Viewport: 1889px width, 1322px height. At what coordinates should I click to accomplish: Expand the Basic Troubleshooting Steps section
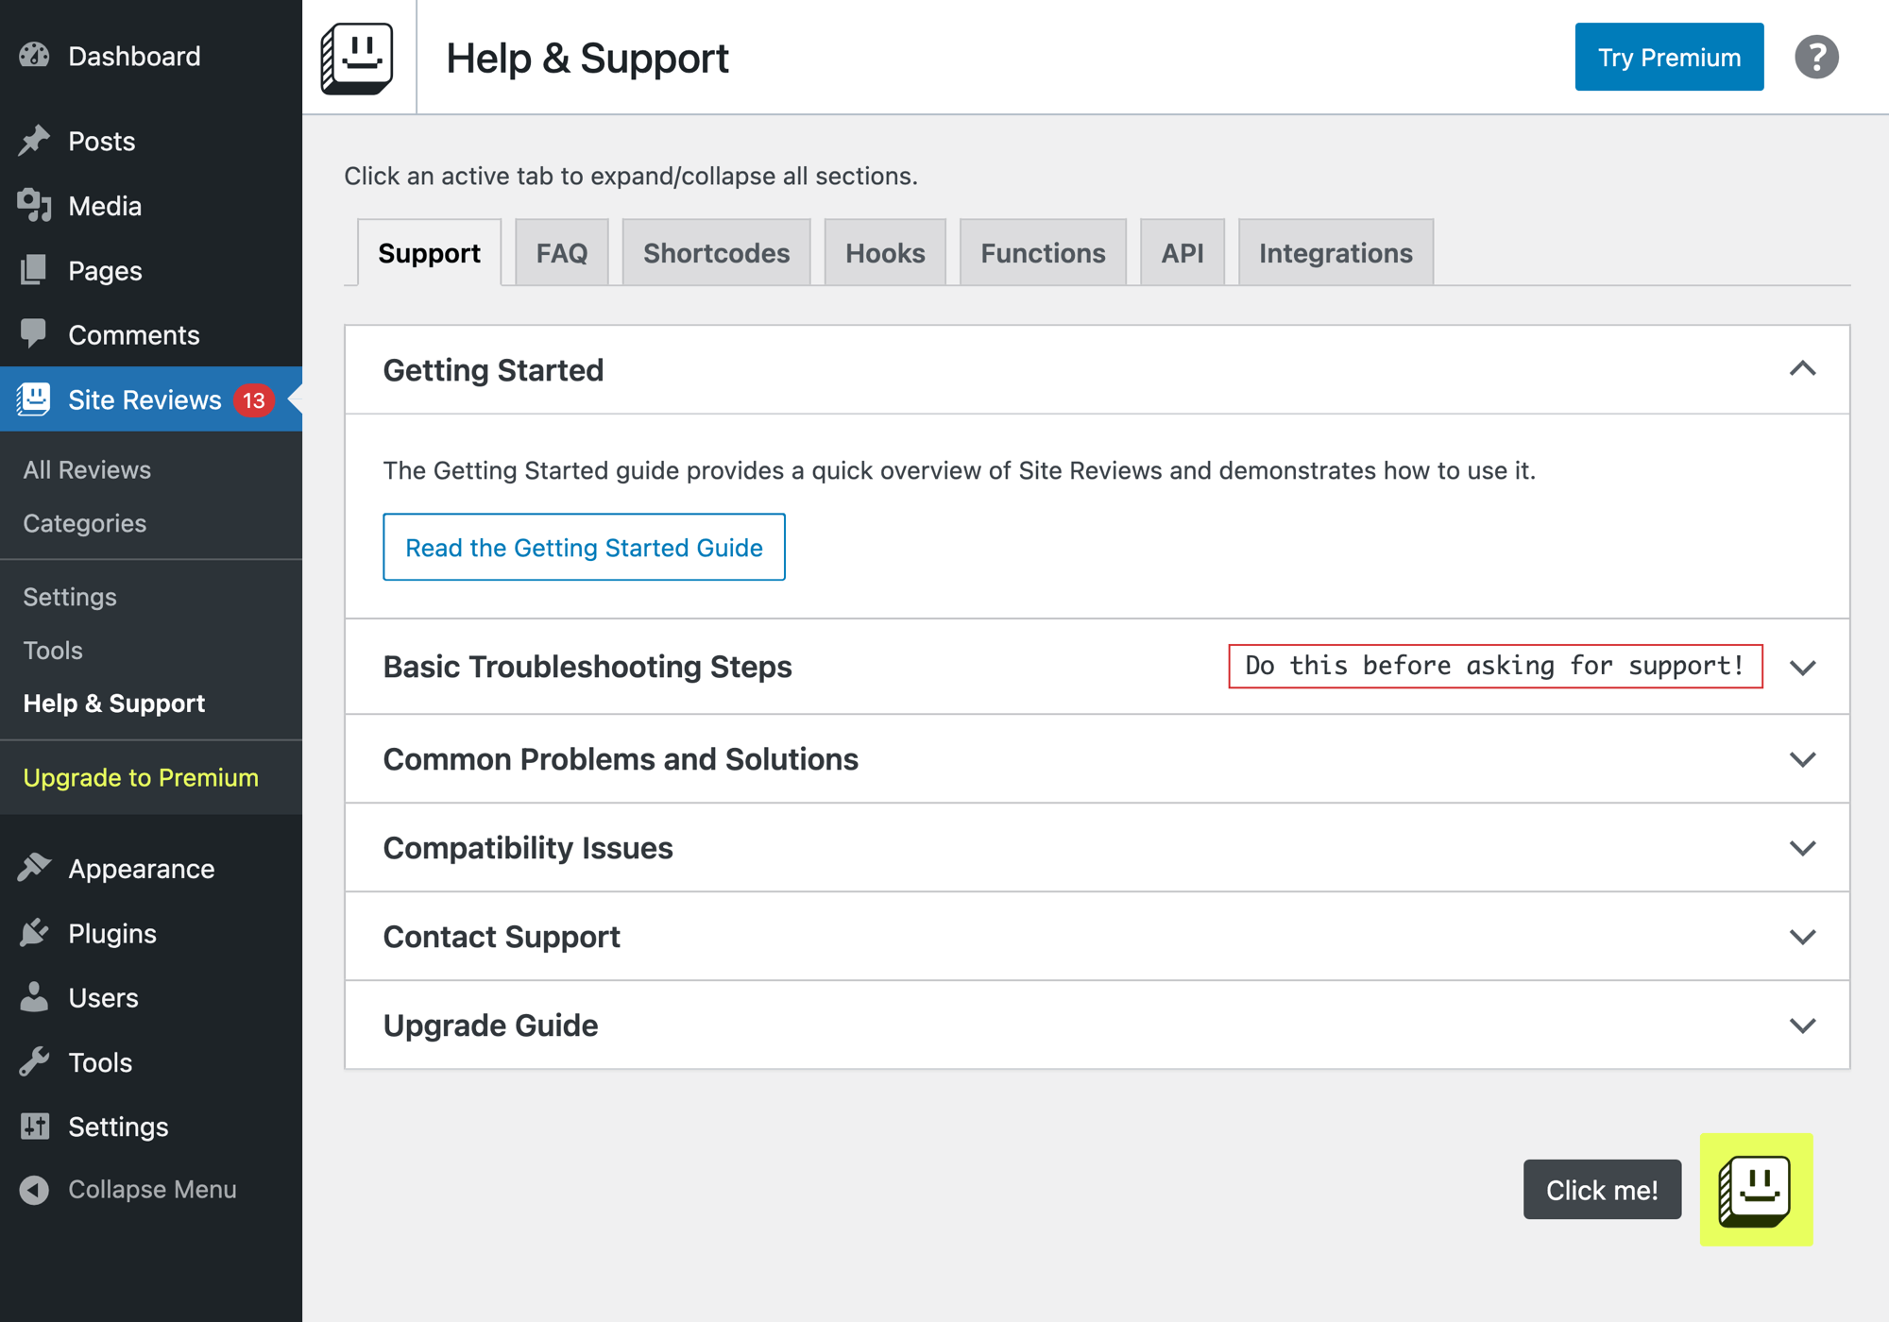coord(1802,667)
